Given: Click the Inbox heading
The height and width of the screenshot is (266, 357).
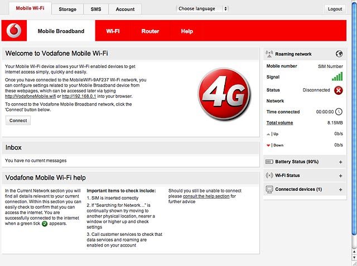Looking at the screenshot, I should [13, 147].
